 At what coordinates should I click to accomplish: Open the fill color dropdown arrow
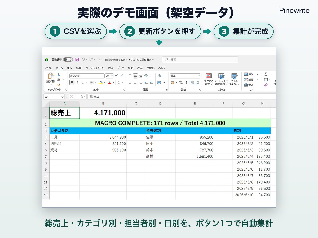click(x=105, y=83)
